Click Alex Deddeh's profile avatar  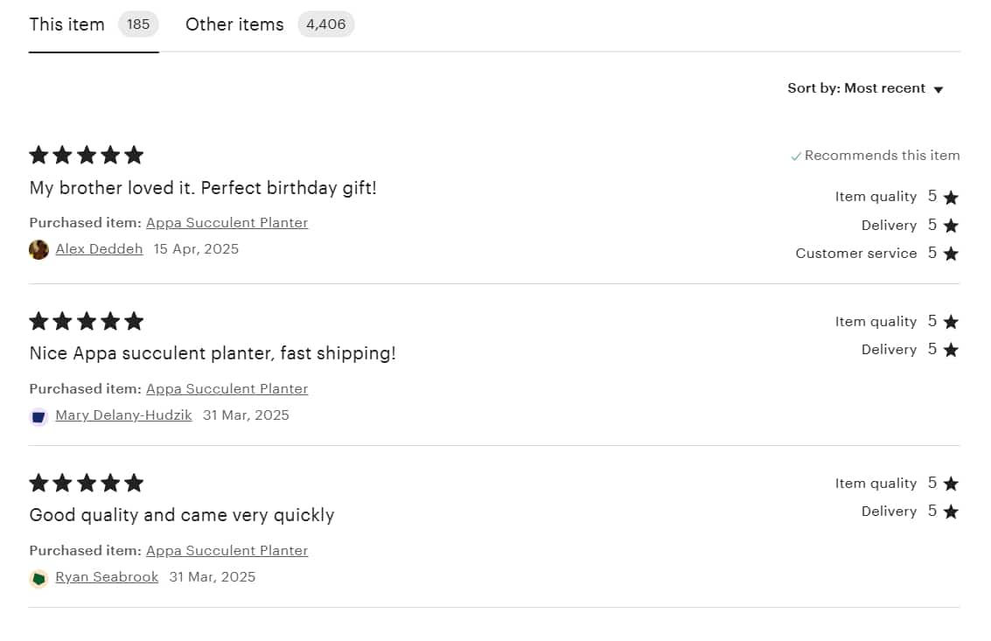(x=38, y=250)
